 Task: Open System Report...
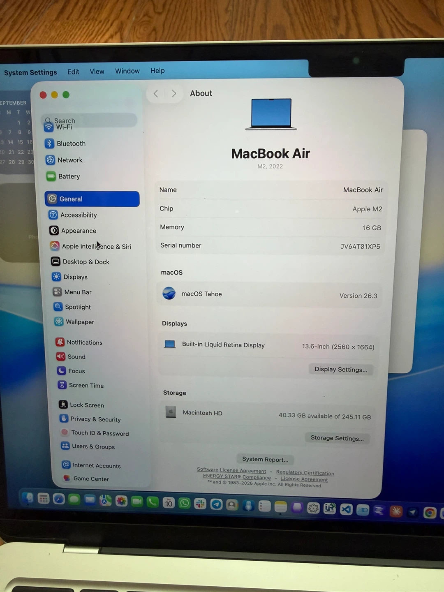(265, 459)
